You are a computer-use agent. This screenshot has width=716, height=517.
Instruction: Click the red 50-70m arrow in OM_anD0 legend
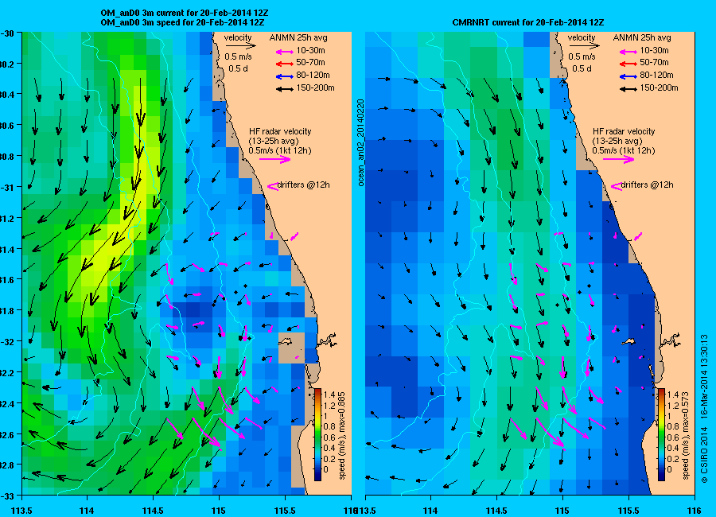tap(284, 64)
